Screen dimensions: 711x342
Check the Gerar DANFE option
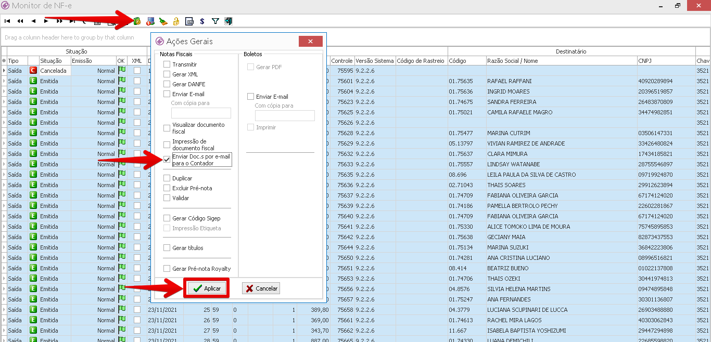click(167, 84)
